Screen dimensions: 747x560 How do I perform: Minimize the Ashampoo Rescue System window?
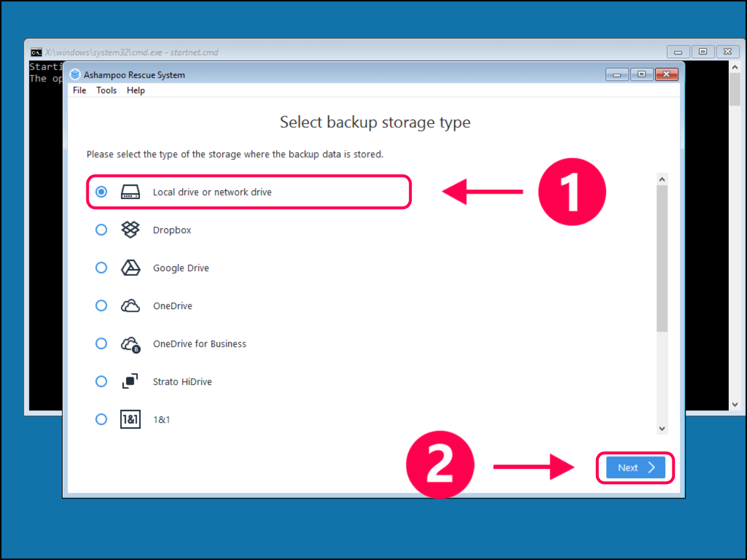617,74
